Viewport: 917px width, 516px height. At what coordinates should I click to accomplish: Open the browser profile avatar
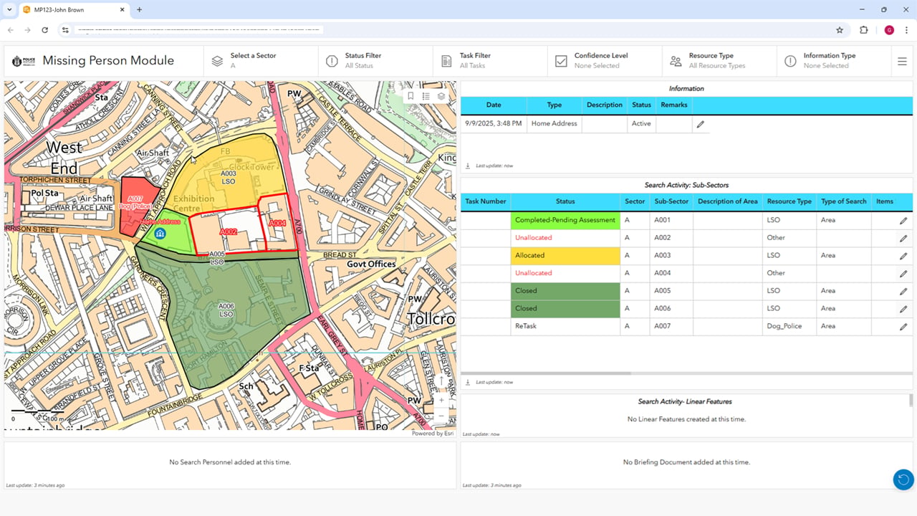click(889, 30)
